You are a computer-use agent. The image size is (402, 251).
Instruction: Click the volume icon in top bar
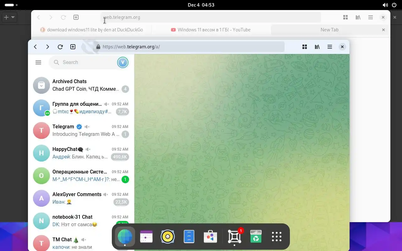(385, 5)
